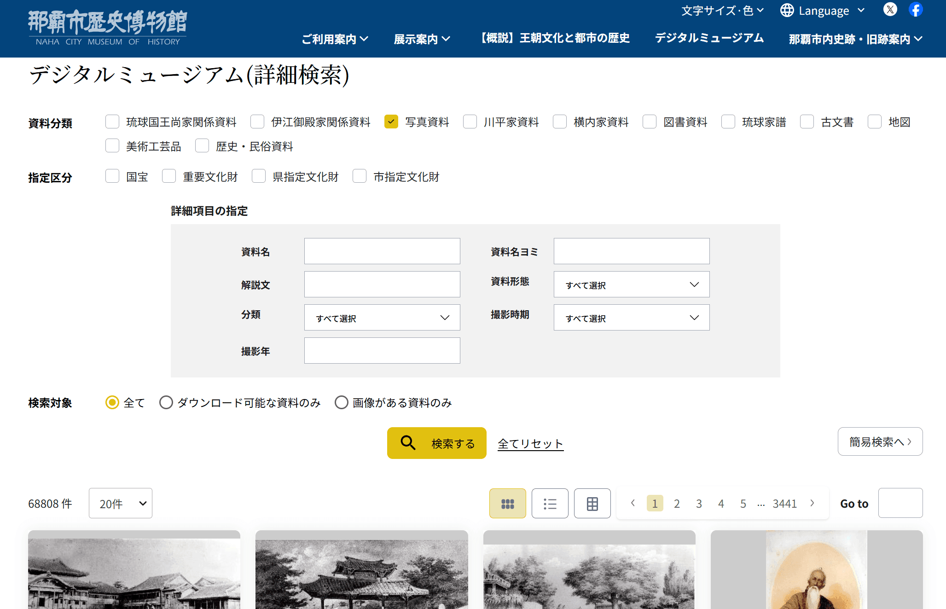This screenshot has height=609, width=946.
Task: Focus the Go to page input
Action: (x=900, y=503)
